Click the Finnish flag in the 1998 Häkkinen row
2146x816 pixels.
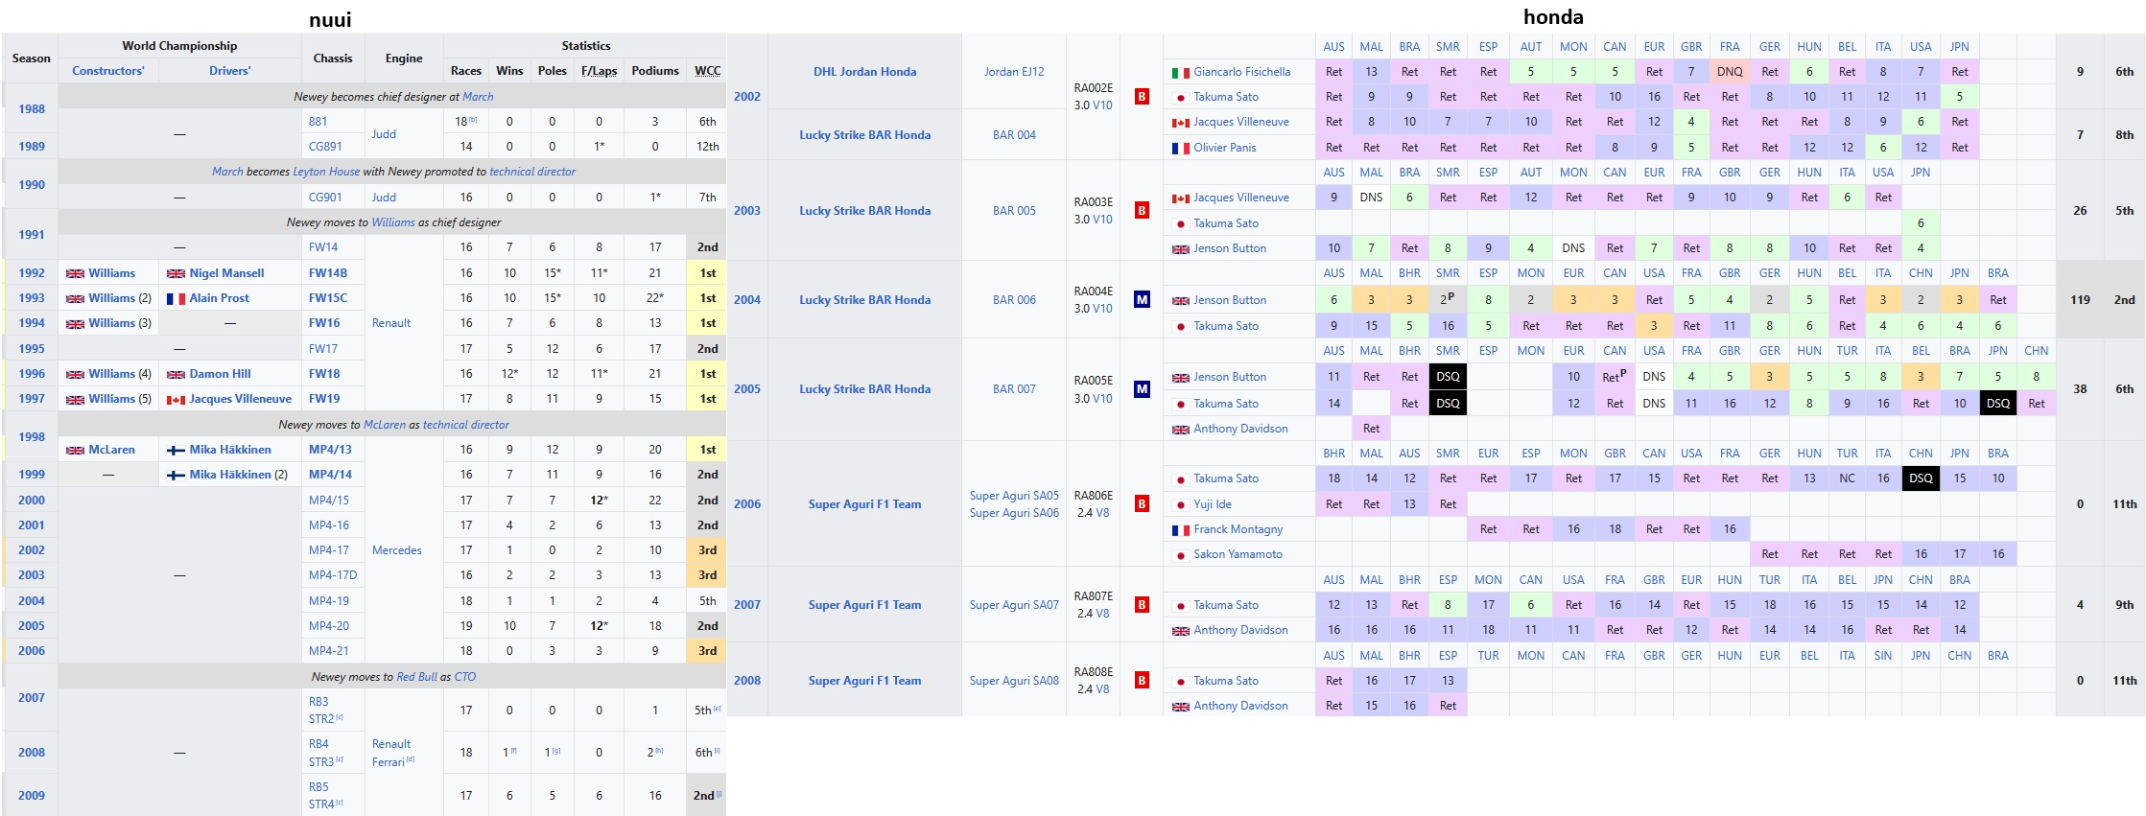click(176, 450)
